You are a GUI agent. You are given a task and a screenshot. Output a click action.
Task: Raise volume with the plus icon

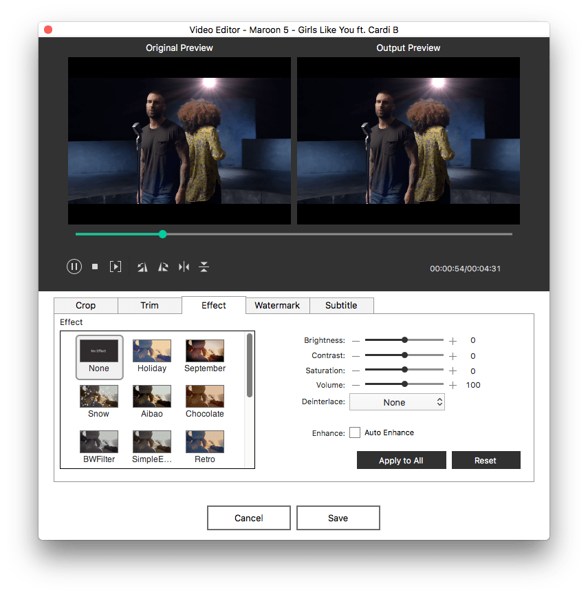[453, 385]
